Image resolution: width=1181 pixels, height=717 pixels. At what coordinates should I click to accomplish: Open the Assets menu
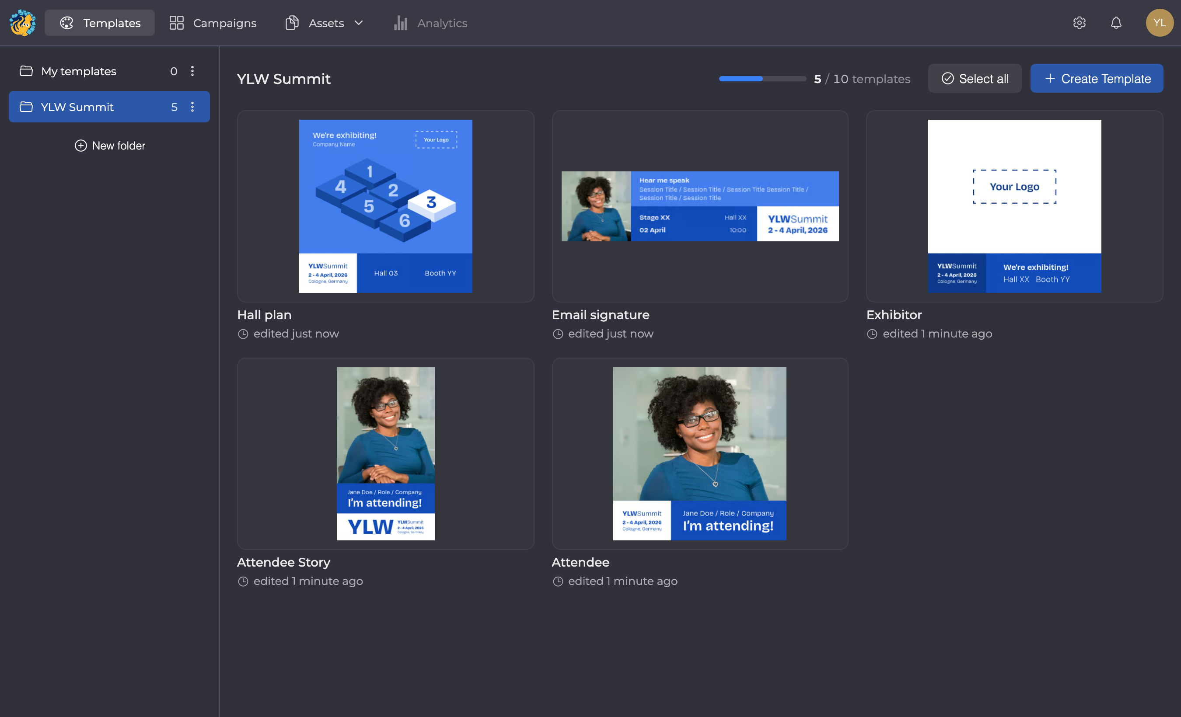tap(324, 23)
